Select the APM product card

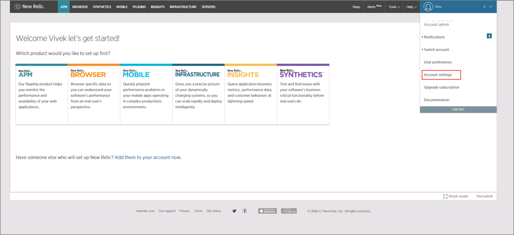click(42, 94)
